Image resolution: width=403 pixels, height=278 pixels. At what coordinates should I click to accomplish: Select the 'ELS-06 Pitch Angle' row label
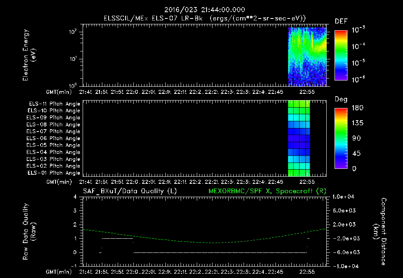pos(53,139)
